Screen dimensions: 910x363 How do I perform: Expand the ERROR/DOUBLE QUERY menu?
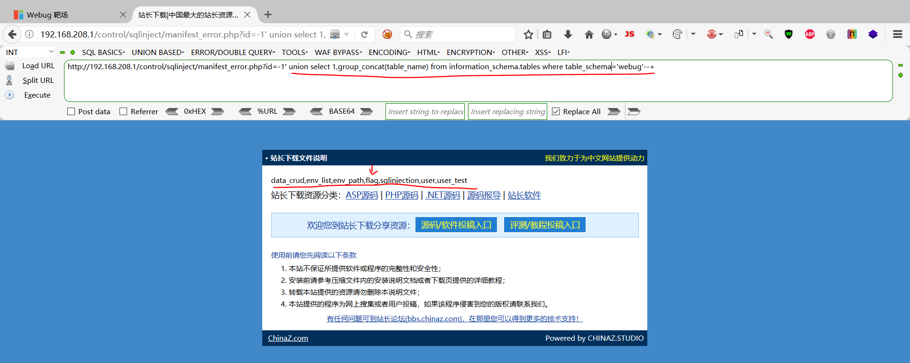click(x=233, y=52)
